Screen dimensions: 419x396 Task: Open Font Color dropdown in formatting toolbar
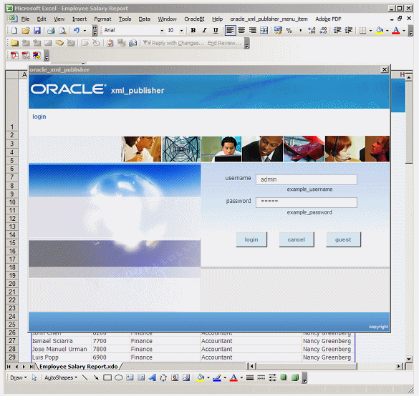(404, 31)
